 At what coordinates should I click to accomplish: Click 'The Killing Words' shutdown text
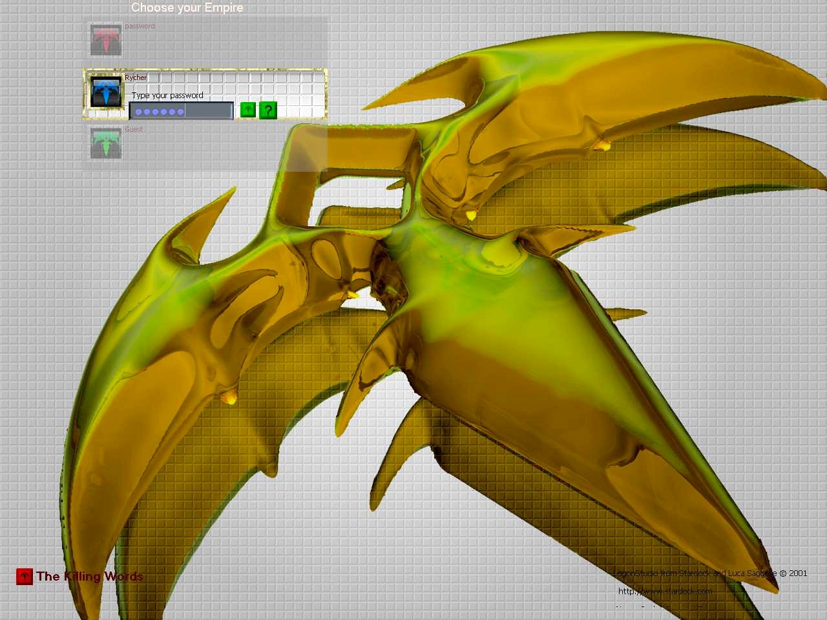pos(89,576)
